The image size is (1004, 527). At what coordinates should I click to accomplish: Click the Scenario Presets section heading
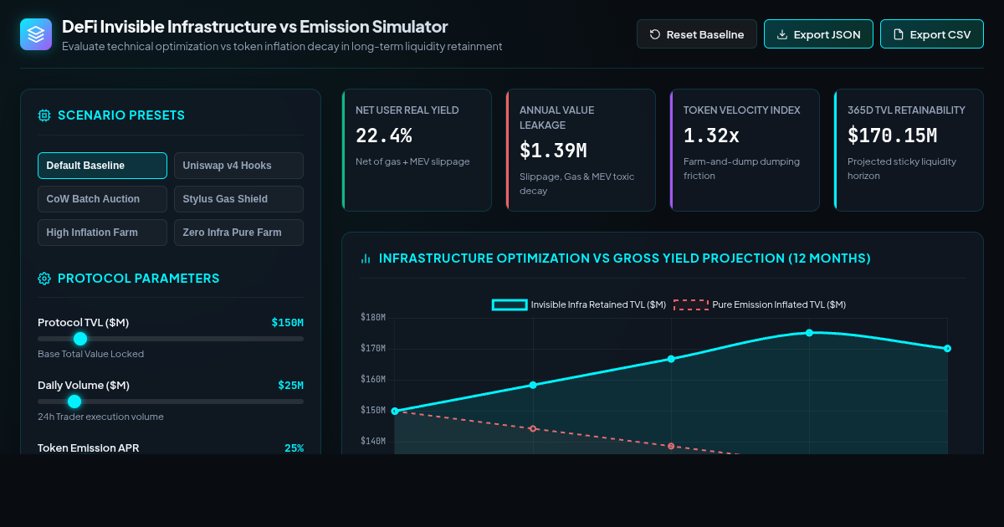coord(121,115)
